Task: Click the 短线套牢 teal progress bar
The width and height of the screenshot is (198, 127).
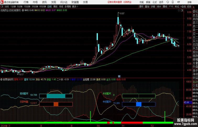Action: pos(56,96)
